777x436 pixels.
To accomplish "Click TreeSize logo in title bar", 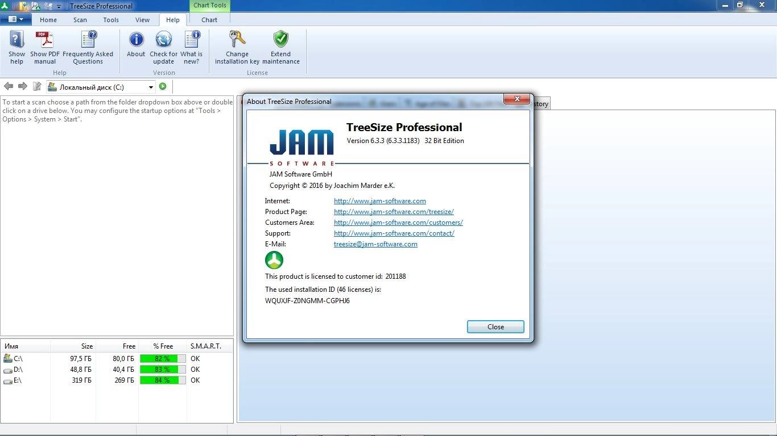I will point(5,6).
